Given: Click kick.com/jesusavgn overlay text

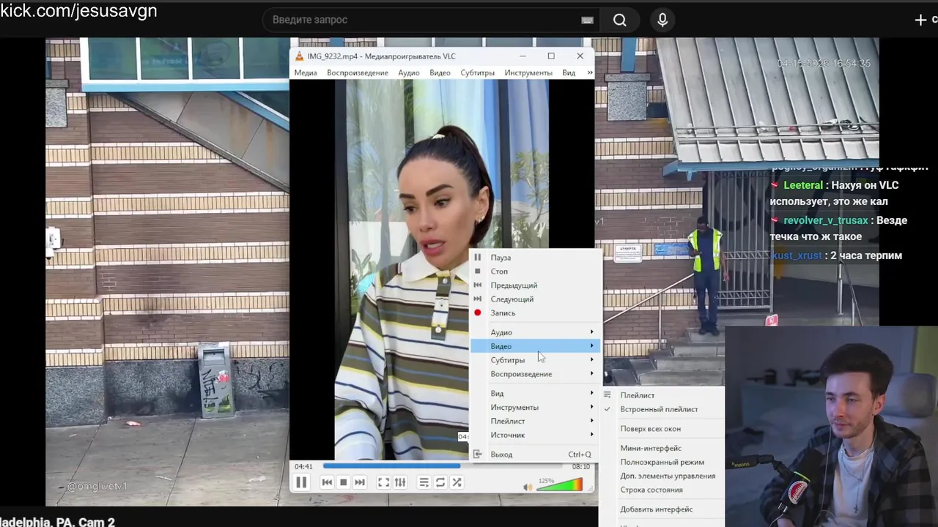Looking at the screenshot, I should pos(78,11).
